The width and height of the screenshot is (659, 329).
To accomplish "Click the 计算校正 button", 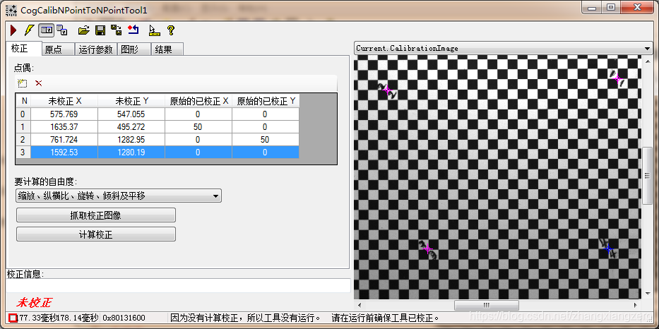I will pyautogui.click(x=96, y=234).
